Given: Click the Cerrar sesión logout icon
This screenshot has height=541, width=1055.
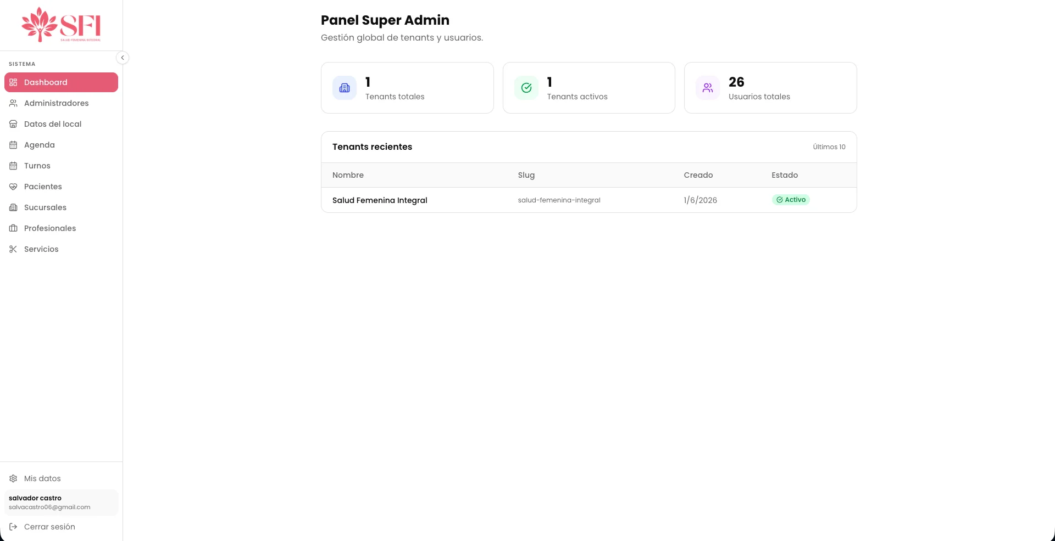Looking at the screenshot, I should [x=13, y=527].
